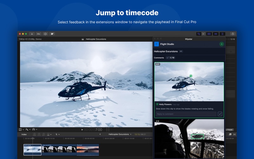Click the Holly Flowers avatar icon
254x159 pixels.
click(x=157, y=104)
